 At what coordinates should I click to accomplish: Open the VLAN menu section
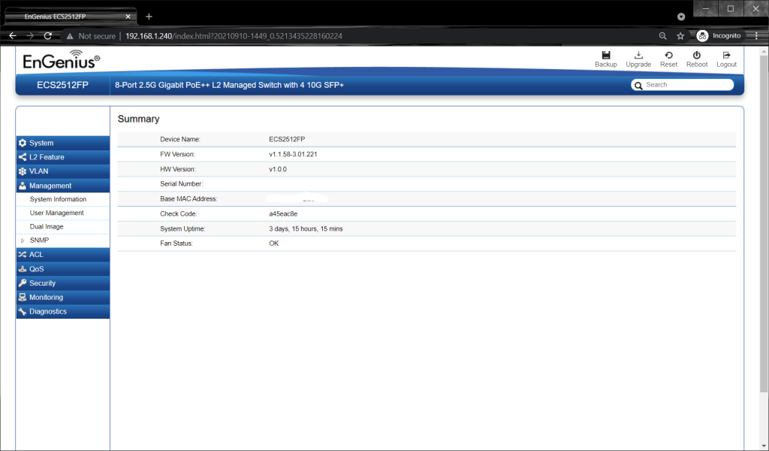63,171
